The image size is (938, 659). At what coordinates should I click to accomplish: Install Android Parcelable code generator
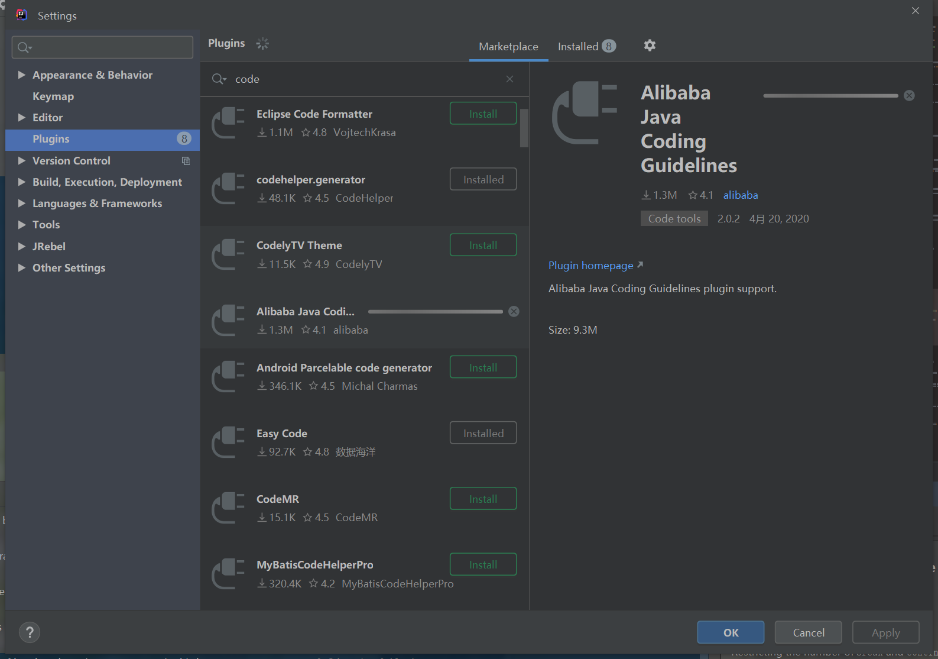pos(483,367)
